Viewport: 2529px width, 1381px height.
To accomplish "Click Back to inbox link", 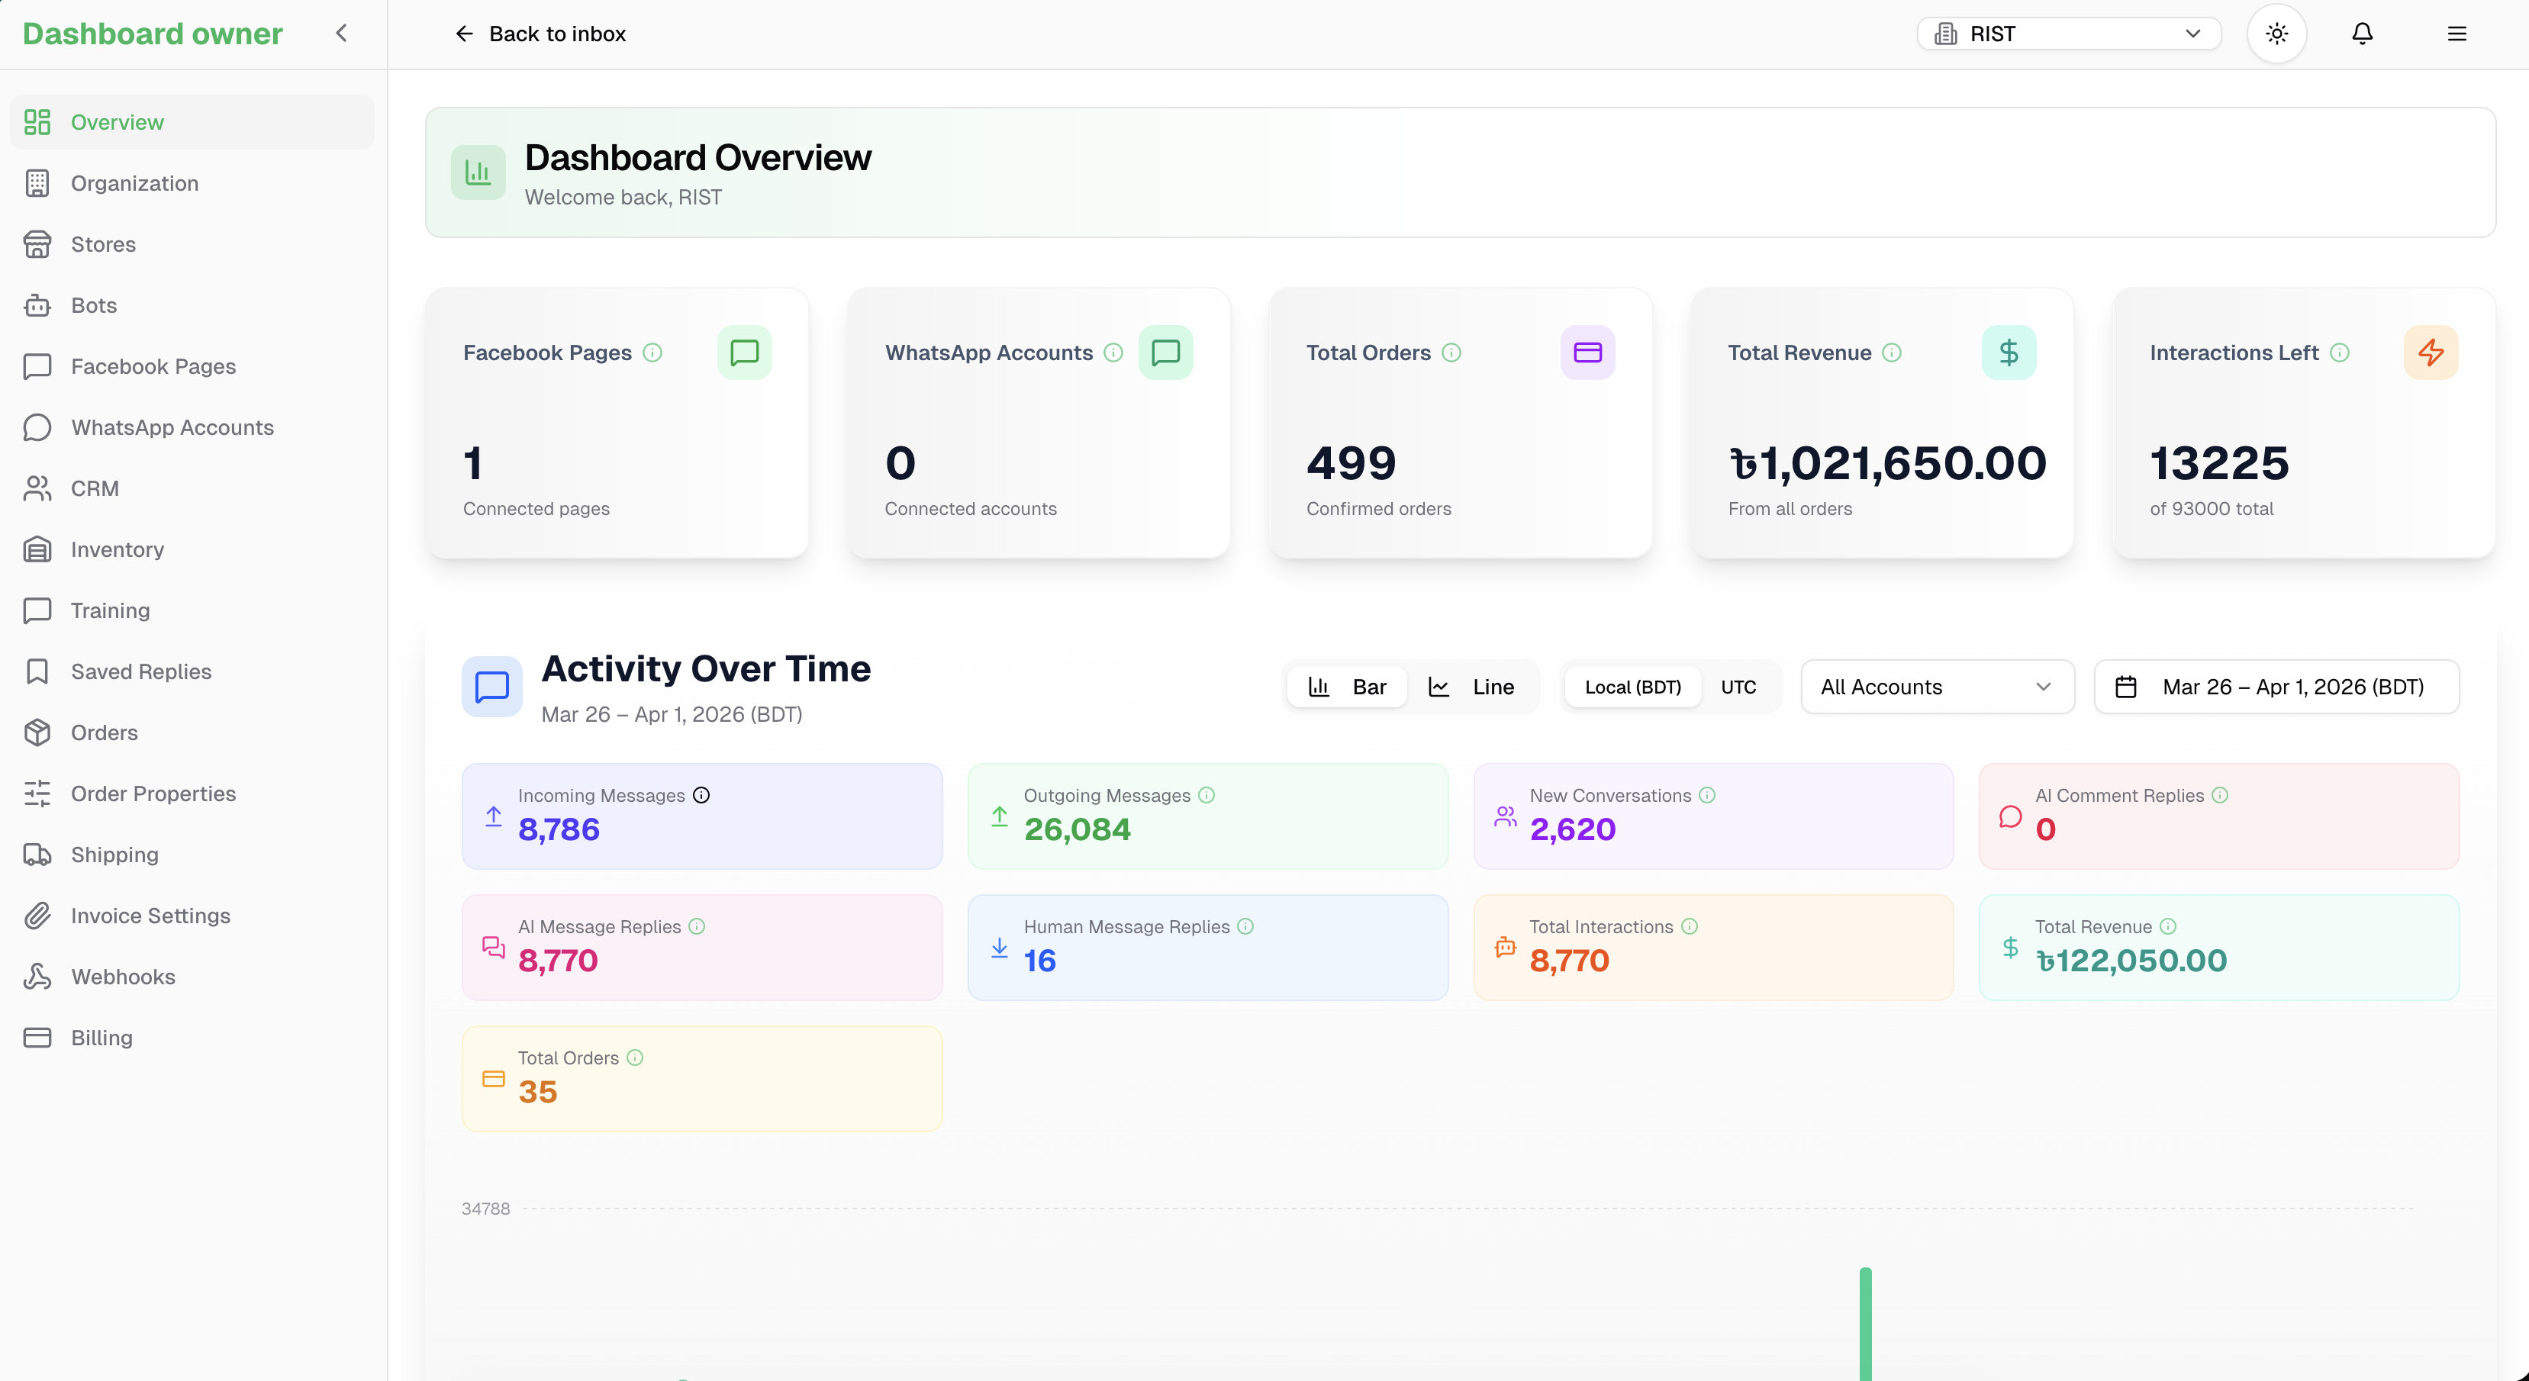I will 541,34.
